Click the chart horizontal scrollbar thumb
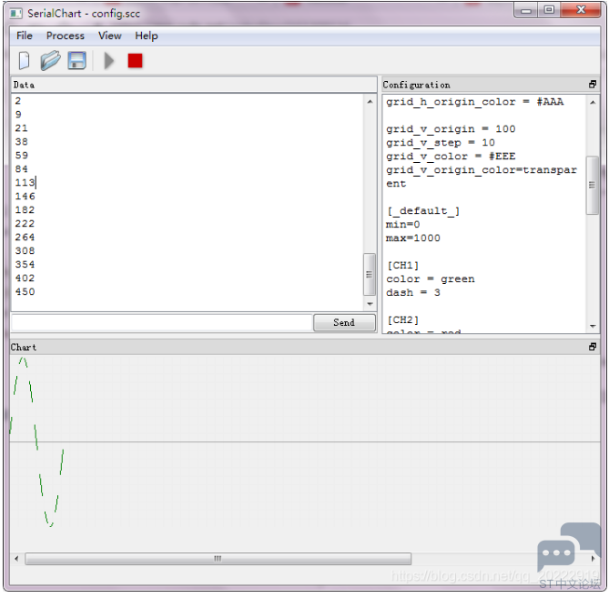 click(218, 559)
